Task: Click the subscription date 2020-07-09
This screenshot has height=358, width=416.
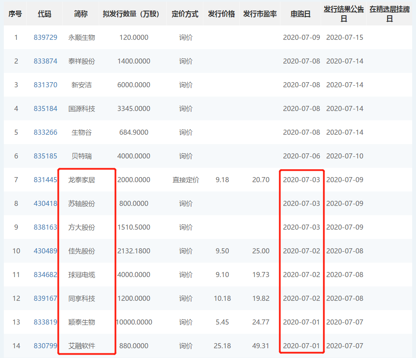Action: coord(301,37)
